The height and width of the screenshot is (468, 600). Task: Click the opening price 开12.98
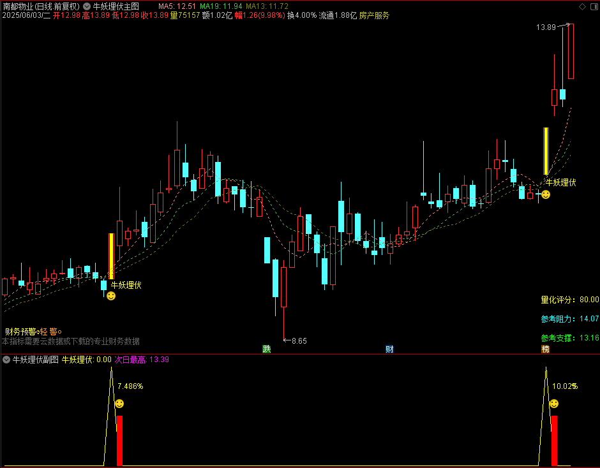click(66, 16)
